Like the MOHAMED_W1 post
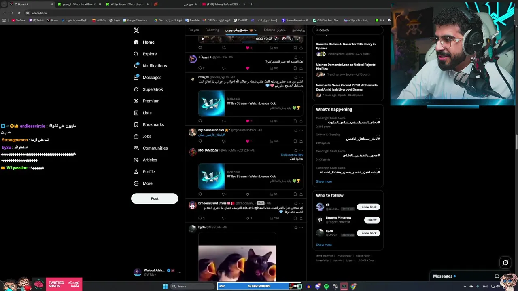Viewport: 518px width, 291px height. coord(248,194)
